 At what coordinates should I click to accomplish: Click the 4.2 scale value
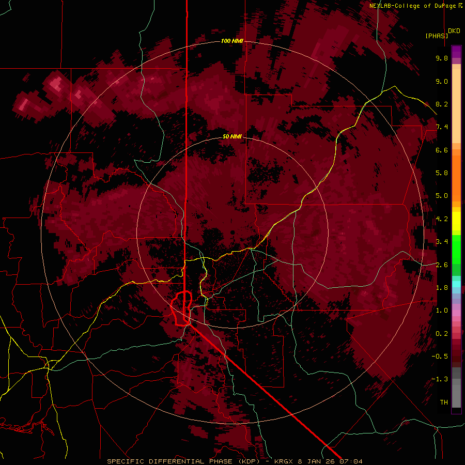click(x=442, y=219)
